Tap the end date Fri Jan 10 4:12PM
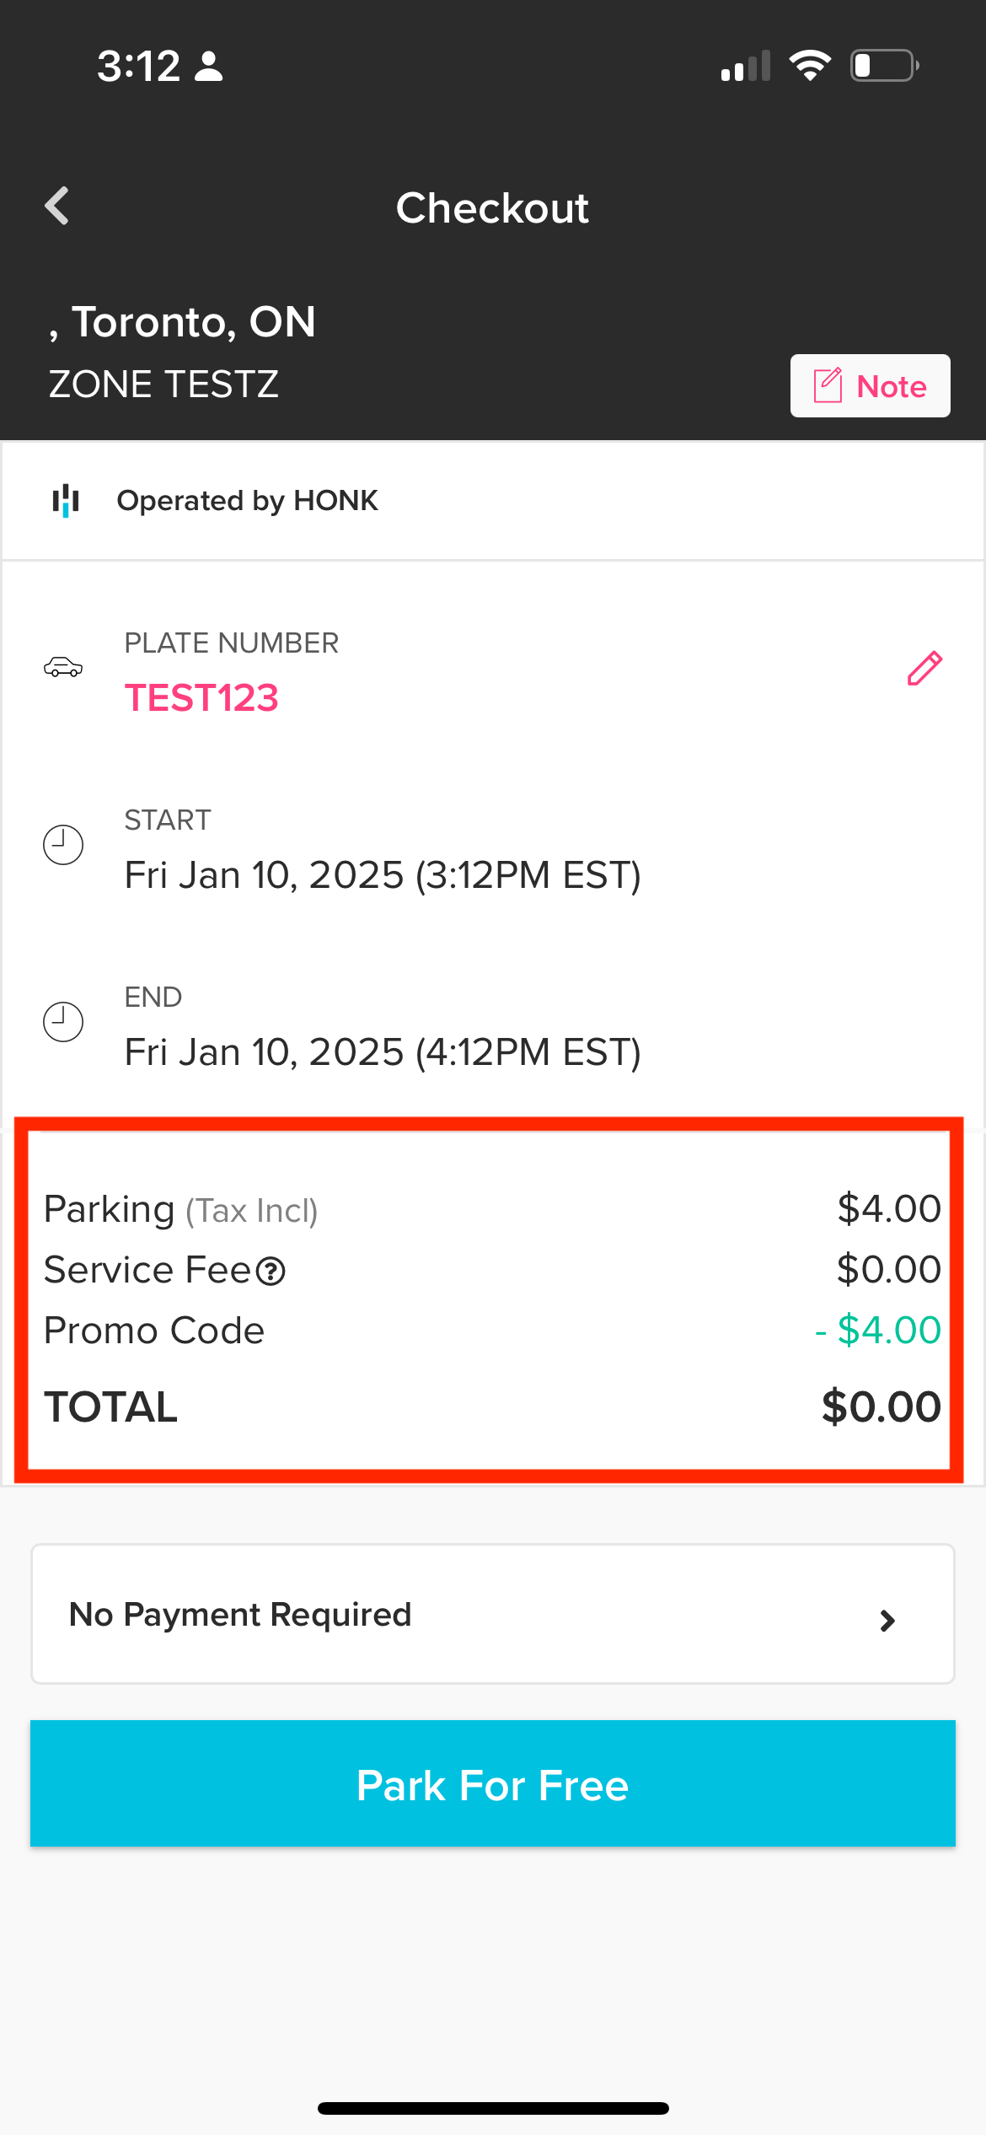This screenshot has height=2135, width=986. point(383,1052)
